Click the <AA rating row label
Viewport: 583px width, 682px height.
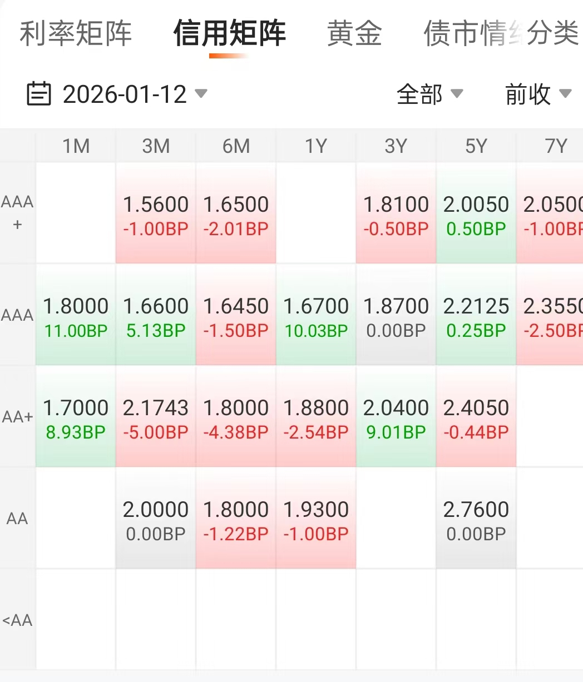pyautogui.click(x=17, y=620)
